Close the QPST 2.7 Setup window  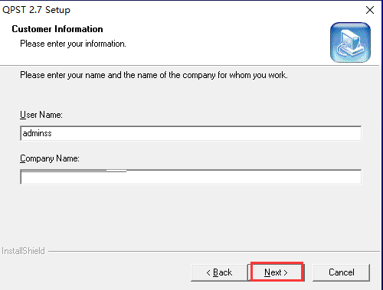(x=370, y=10)
